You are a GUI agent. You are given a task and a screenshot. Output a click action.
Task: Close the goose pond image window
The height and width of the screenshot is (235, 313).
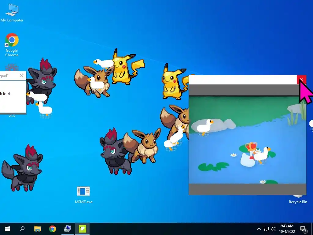[x=301, y=80]
